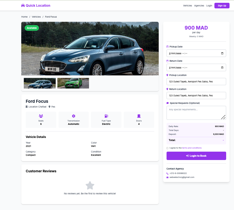
Task: Open the Login nav menu item
Action: pyautogui.click(x=209, y=6)
